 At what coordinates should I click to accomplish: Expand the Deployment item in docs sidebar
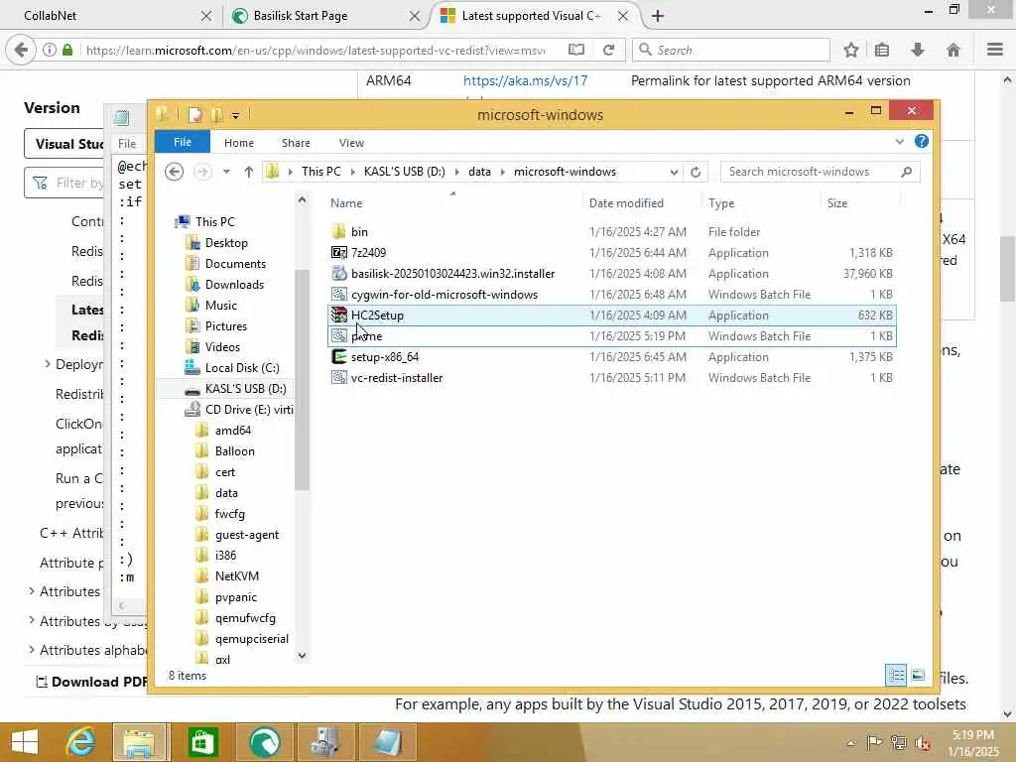pos(47,364)
